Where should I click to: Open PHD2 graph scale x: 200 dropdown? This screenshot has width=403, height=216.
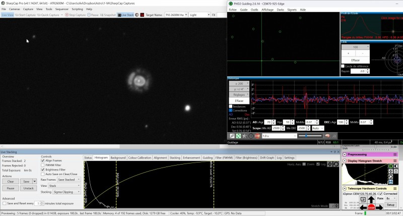[x=239, y=83]
